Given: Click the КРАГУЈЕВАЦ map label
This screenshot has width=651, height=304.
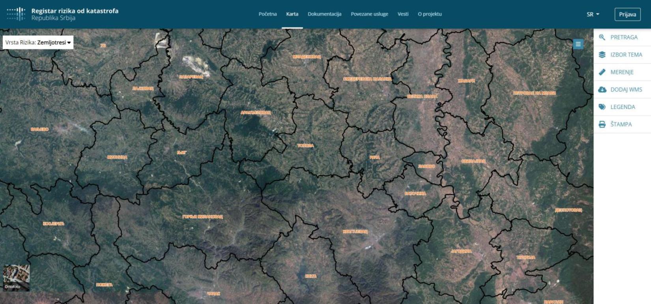Looking at the screenshot, I should 355,232.
